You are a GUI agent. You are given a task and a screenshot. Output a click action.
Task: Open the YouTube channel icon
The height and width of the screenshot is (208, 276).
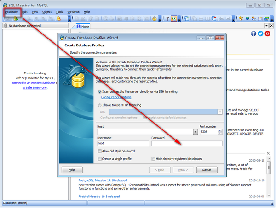click(x=267, y=34)
